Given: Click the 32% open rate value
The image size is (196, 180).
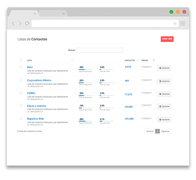Looking at the screenshot, I should coord(82,93).
